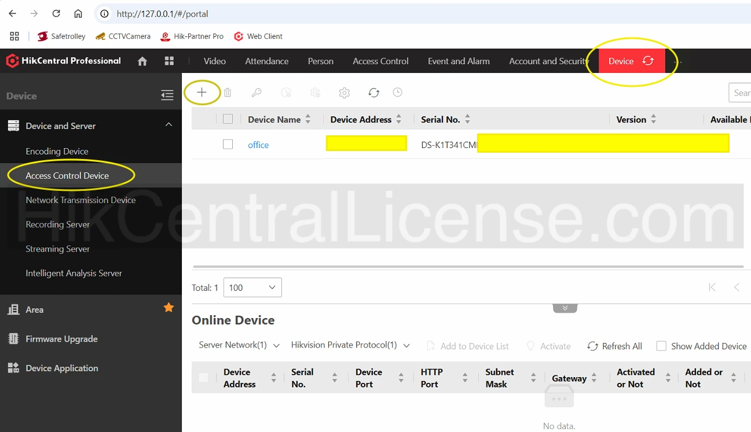Click Refresh All button

(614, 346)
